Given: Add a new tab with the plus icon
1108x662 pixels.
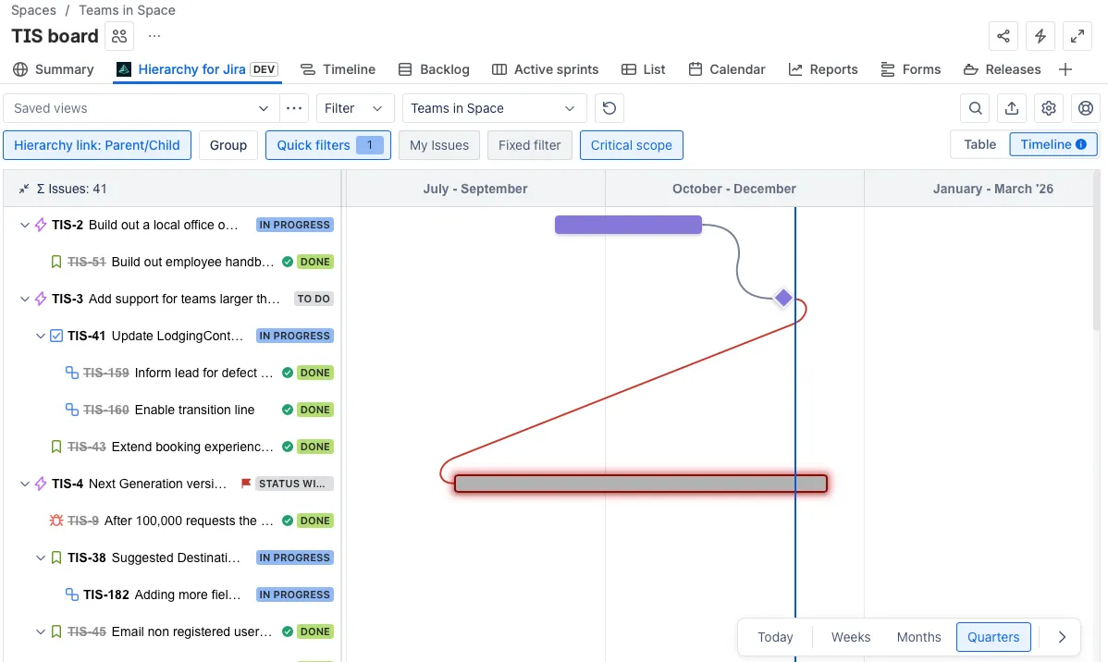Looking at the screenshot, I should click(1065, 69).
